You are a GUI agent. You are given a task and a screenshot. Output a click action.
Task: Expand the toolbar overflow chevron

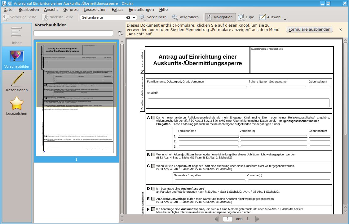point(285,20)
